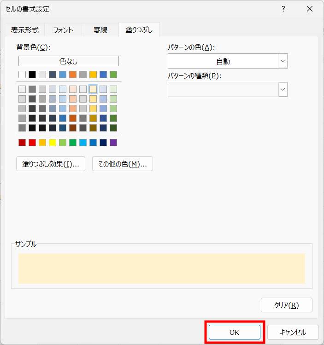324x345 pixels.
Task: Confirm with the OK button
Action: [235, 332]
